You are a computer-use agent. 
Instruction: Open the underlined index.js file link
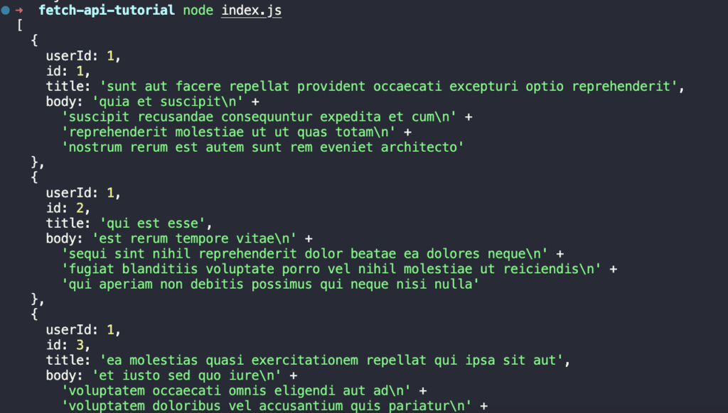[x=251, y=10]
